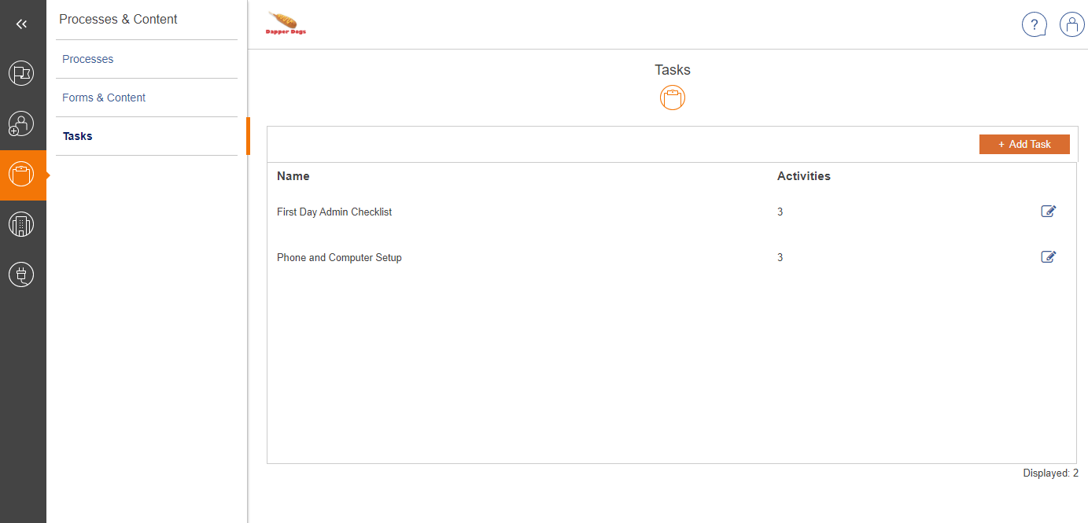Open the plug integrations icon in the sidebar

(22, 274)
